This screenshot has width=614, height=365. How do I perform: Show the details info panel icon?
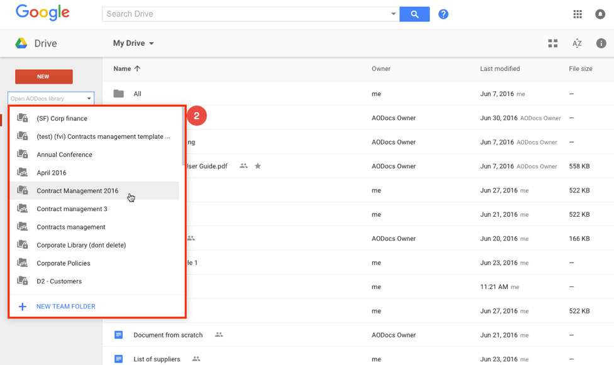click(x=601, y=43)
